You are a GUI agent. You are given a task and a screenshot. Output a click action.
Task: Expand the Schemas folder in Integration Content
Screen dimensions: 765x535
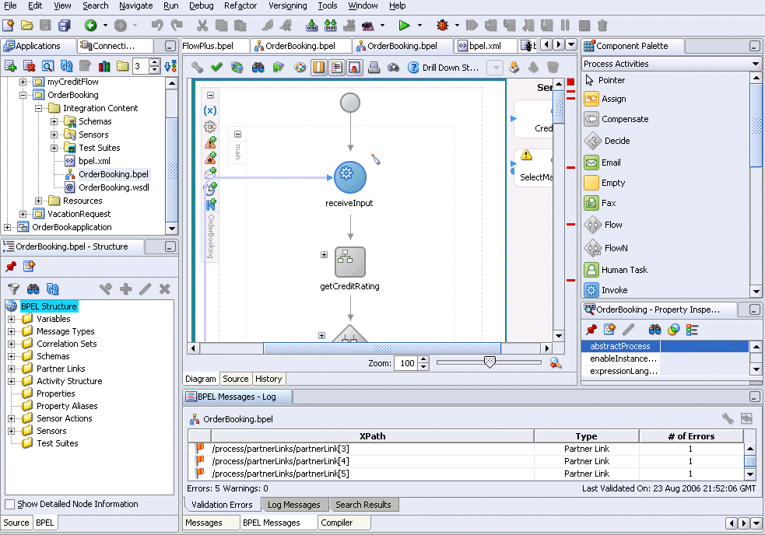point(54,121)
